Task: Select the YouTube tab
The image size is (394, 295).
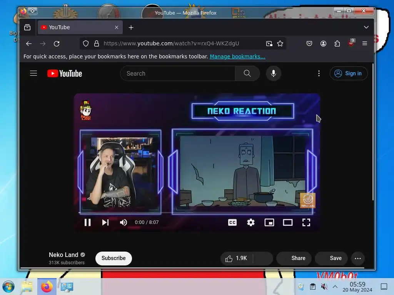Action: pyautogui.click(x=80, y=27)
